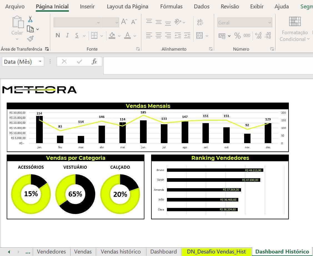
Task: Click the Insert Function fx icon
Action: (94, 61)
